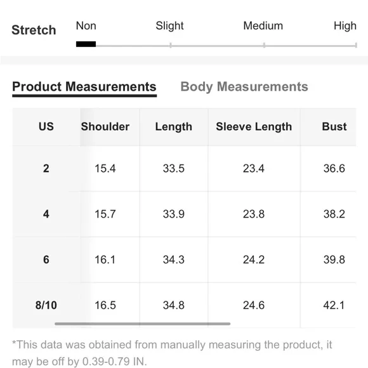
Task: Select the size 2 row label
Action: [46, 169]
